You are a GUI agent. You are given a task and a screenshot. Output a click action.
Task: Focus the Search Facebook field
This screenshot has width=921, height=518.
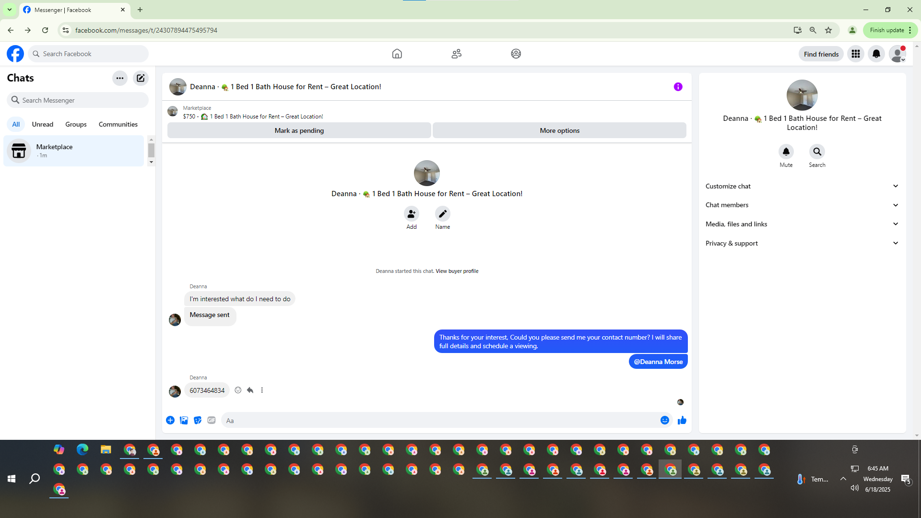(x=89, y=54)
